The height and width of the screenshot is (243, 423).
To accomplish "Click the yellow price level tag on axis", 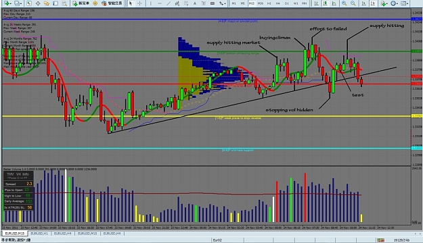I will pyautogui.click(x=416, y=116).
